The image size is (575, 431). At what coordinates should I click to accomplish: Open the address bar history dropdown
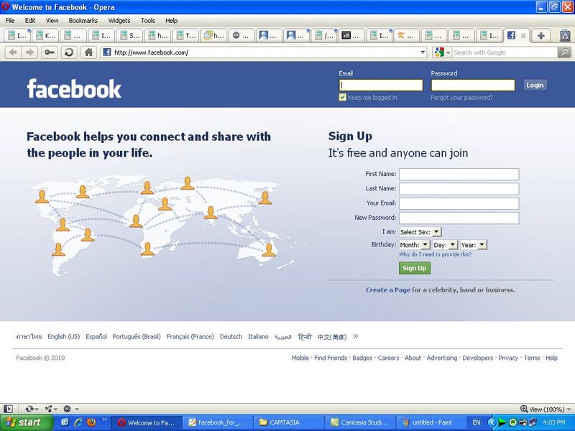coord(423,52)
